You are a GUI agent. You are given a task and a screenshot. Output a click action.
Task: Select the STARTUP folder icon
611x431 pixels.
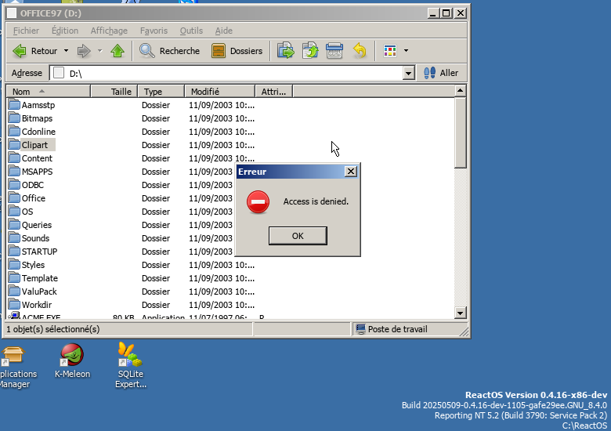pos(14,251)
